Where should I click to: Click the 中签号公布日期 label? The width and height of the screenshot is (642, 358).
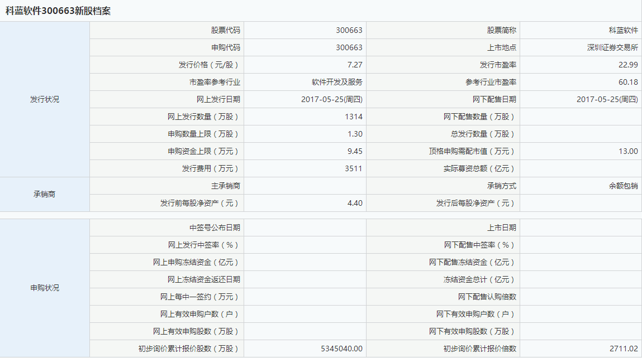215,228
